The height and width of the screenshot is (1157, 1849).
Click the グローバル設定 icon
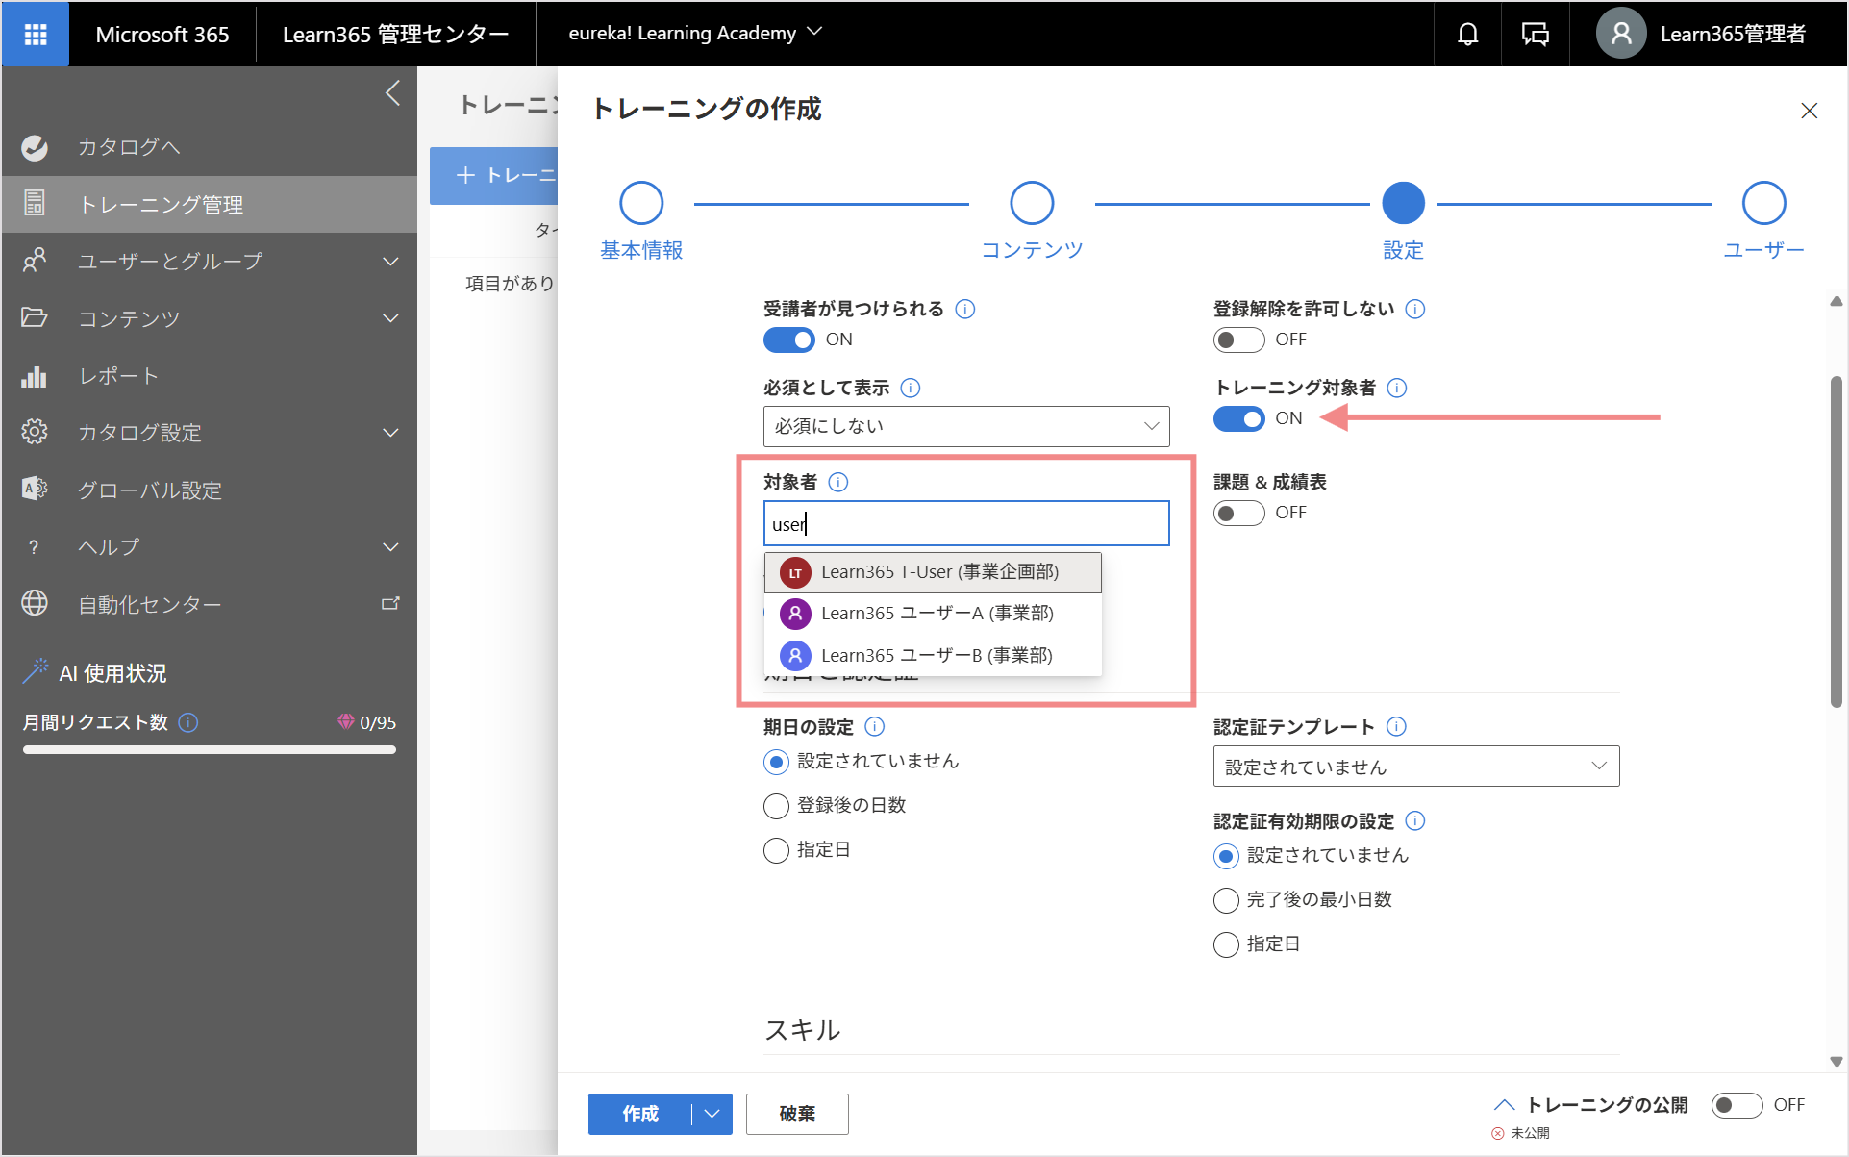(35, 489)
